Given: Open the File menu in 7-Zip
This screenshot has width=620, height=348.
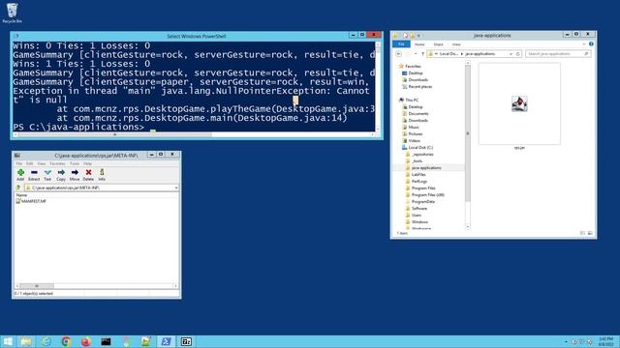Looking at the screenshot, I should click(x=19, y=163).
